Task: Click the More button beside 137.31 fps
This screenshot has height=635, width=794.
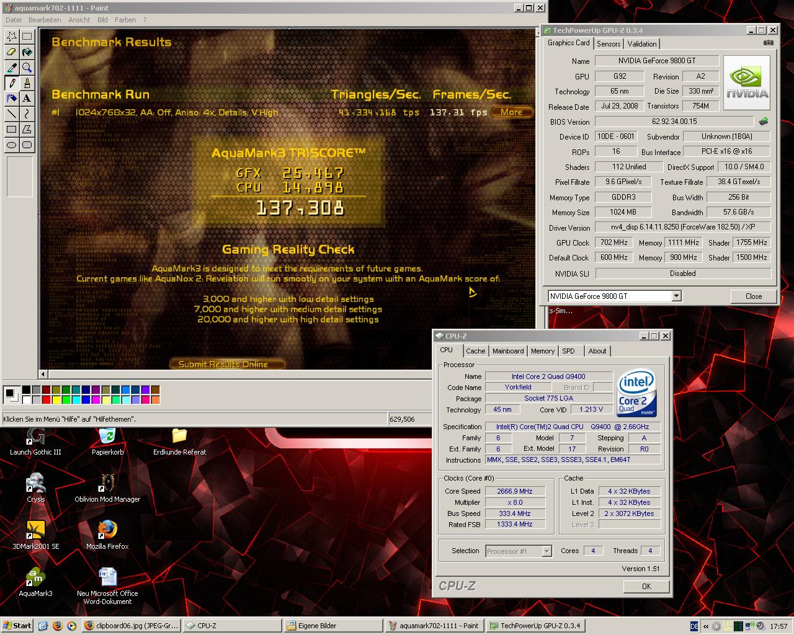Action: (512, 112)
